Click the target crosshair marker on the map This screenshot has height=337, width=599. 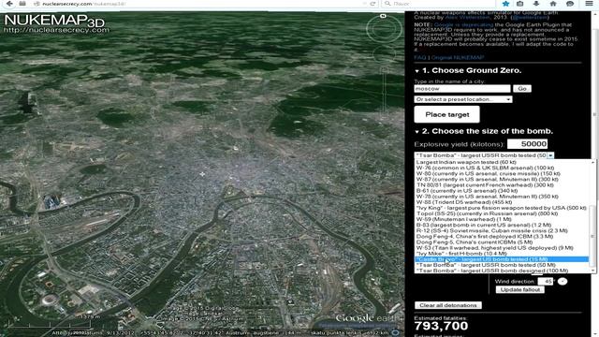point(202,174)
